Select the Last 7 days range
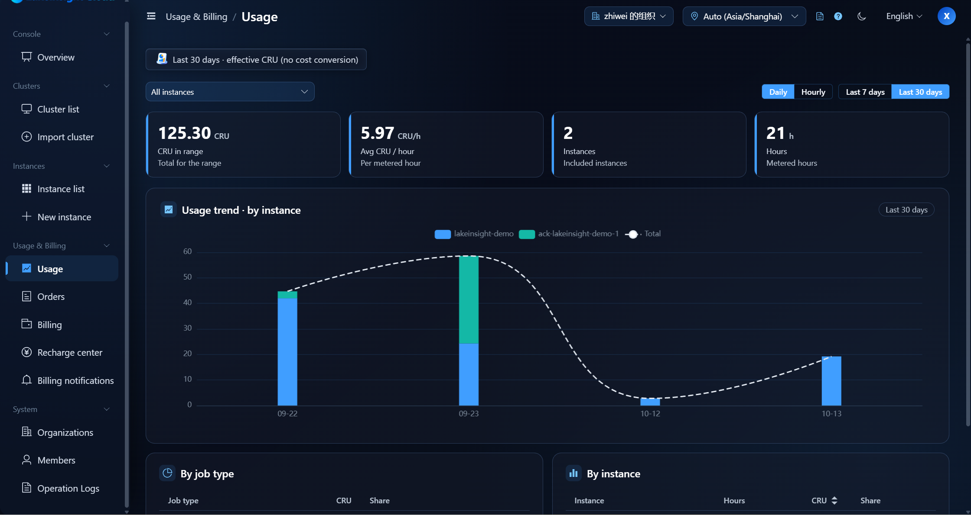Viewport: 971px width, 515px height. (865, 92)
